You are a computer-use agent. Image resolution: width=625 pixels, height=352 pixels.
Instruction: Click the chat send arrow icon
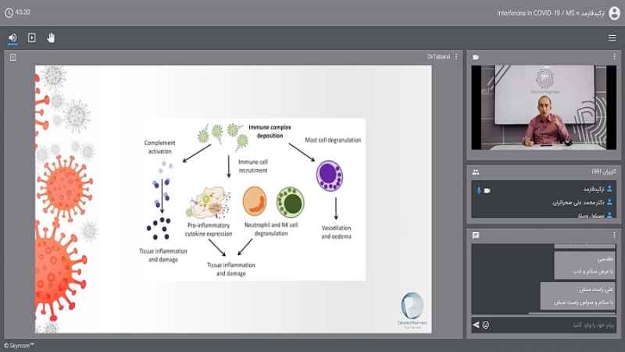pos(476,325)
